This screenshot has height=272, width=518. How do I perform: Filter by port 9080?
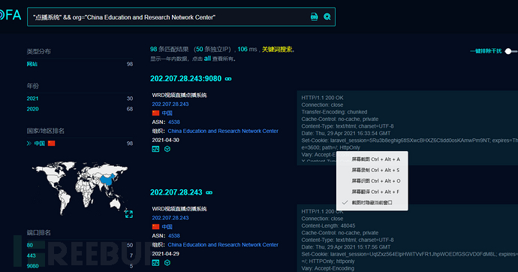(32, 266)
